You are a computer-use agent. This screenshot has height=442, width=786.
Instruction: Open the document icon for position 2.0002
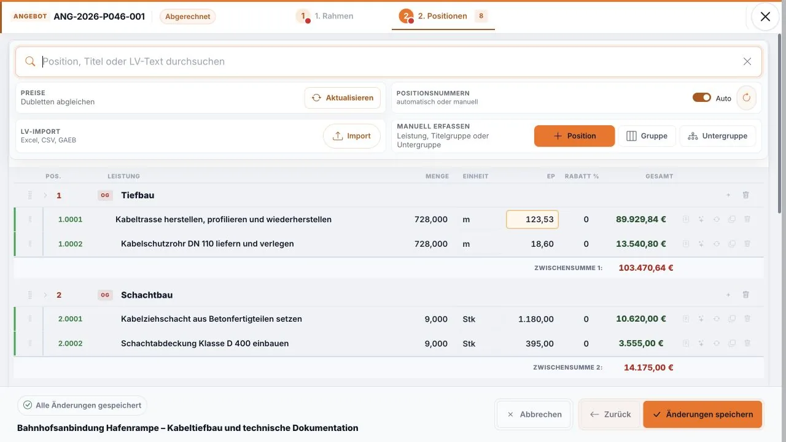point(686,343)
